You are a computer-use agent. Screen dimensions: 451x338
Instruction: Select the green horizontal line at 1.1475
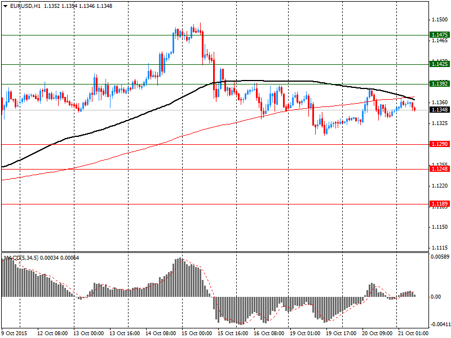[215, 35]
